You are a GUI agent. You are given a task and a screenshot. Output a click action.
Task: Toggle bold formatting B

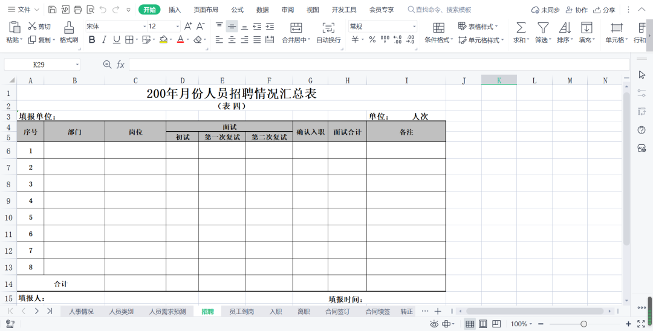click(92, 39)
